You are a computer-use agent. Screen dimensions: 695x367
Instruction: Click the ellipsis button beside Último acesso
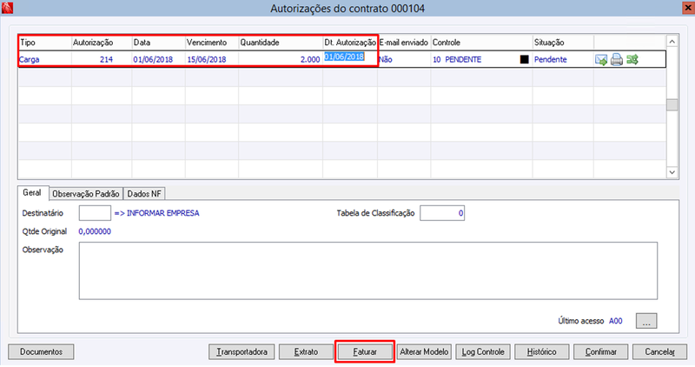646,321
